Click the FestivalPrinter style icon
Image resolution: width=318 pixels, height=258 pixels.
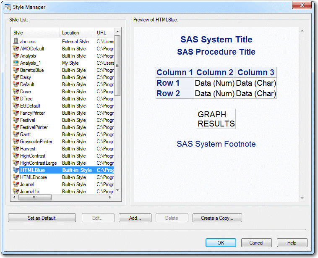16,127
